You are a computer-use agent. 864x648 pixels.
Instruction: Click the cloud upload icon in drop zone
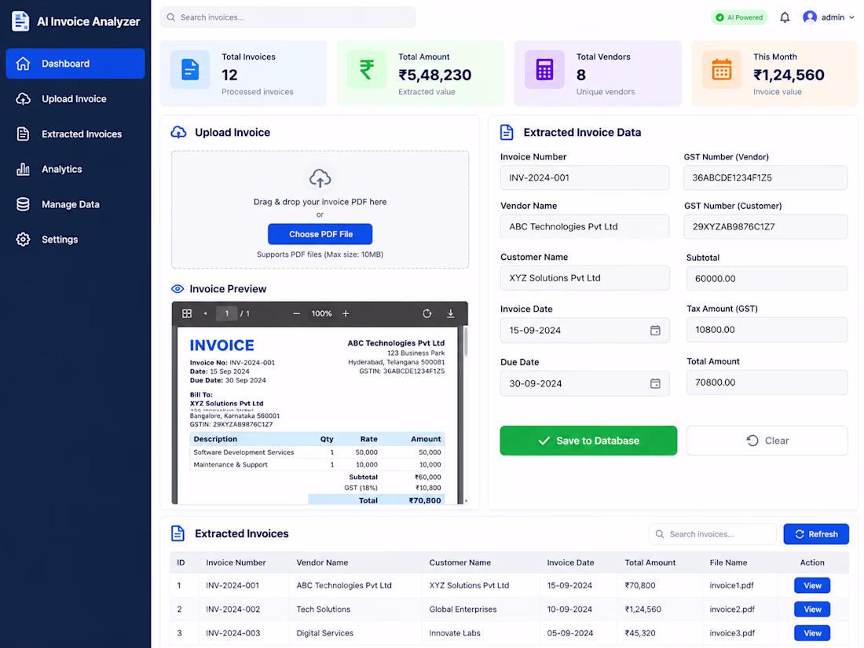(320, 178)
